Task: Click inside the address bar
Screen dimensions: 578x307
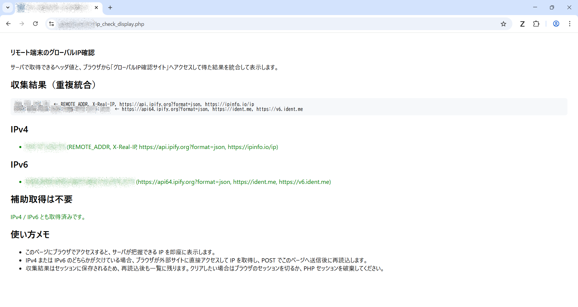Action: (x=211, y=24)
